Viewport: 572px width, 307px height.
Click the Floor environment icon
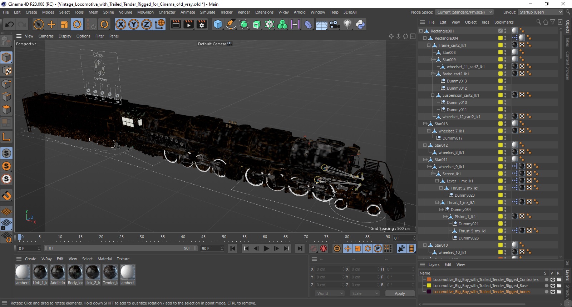coord(321,24)
